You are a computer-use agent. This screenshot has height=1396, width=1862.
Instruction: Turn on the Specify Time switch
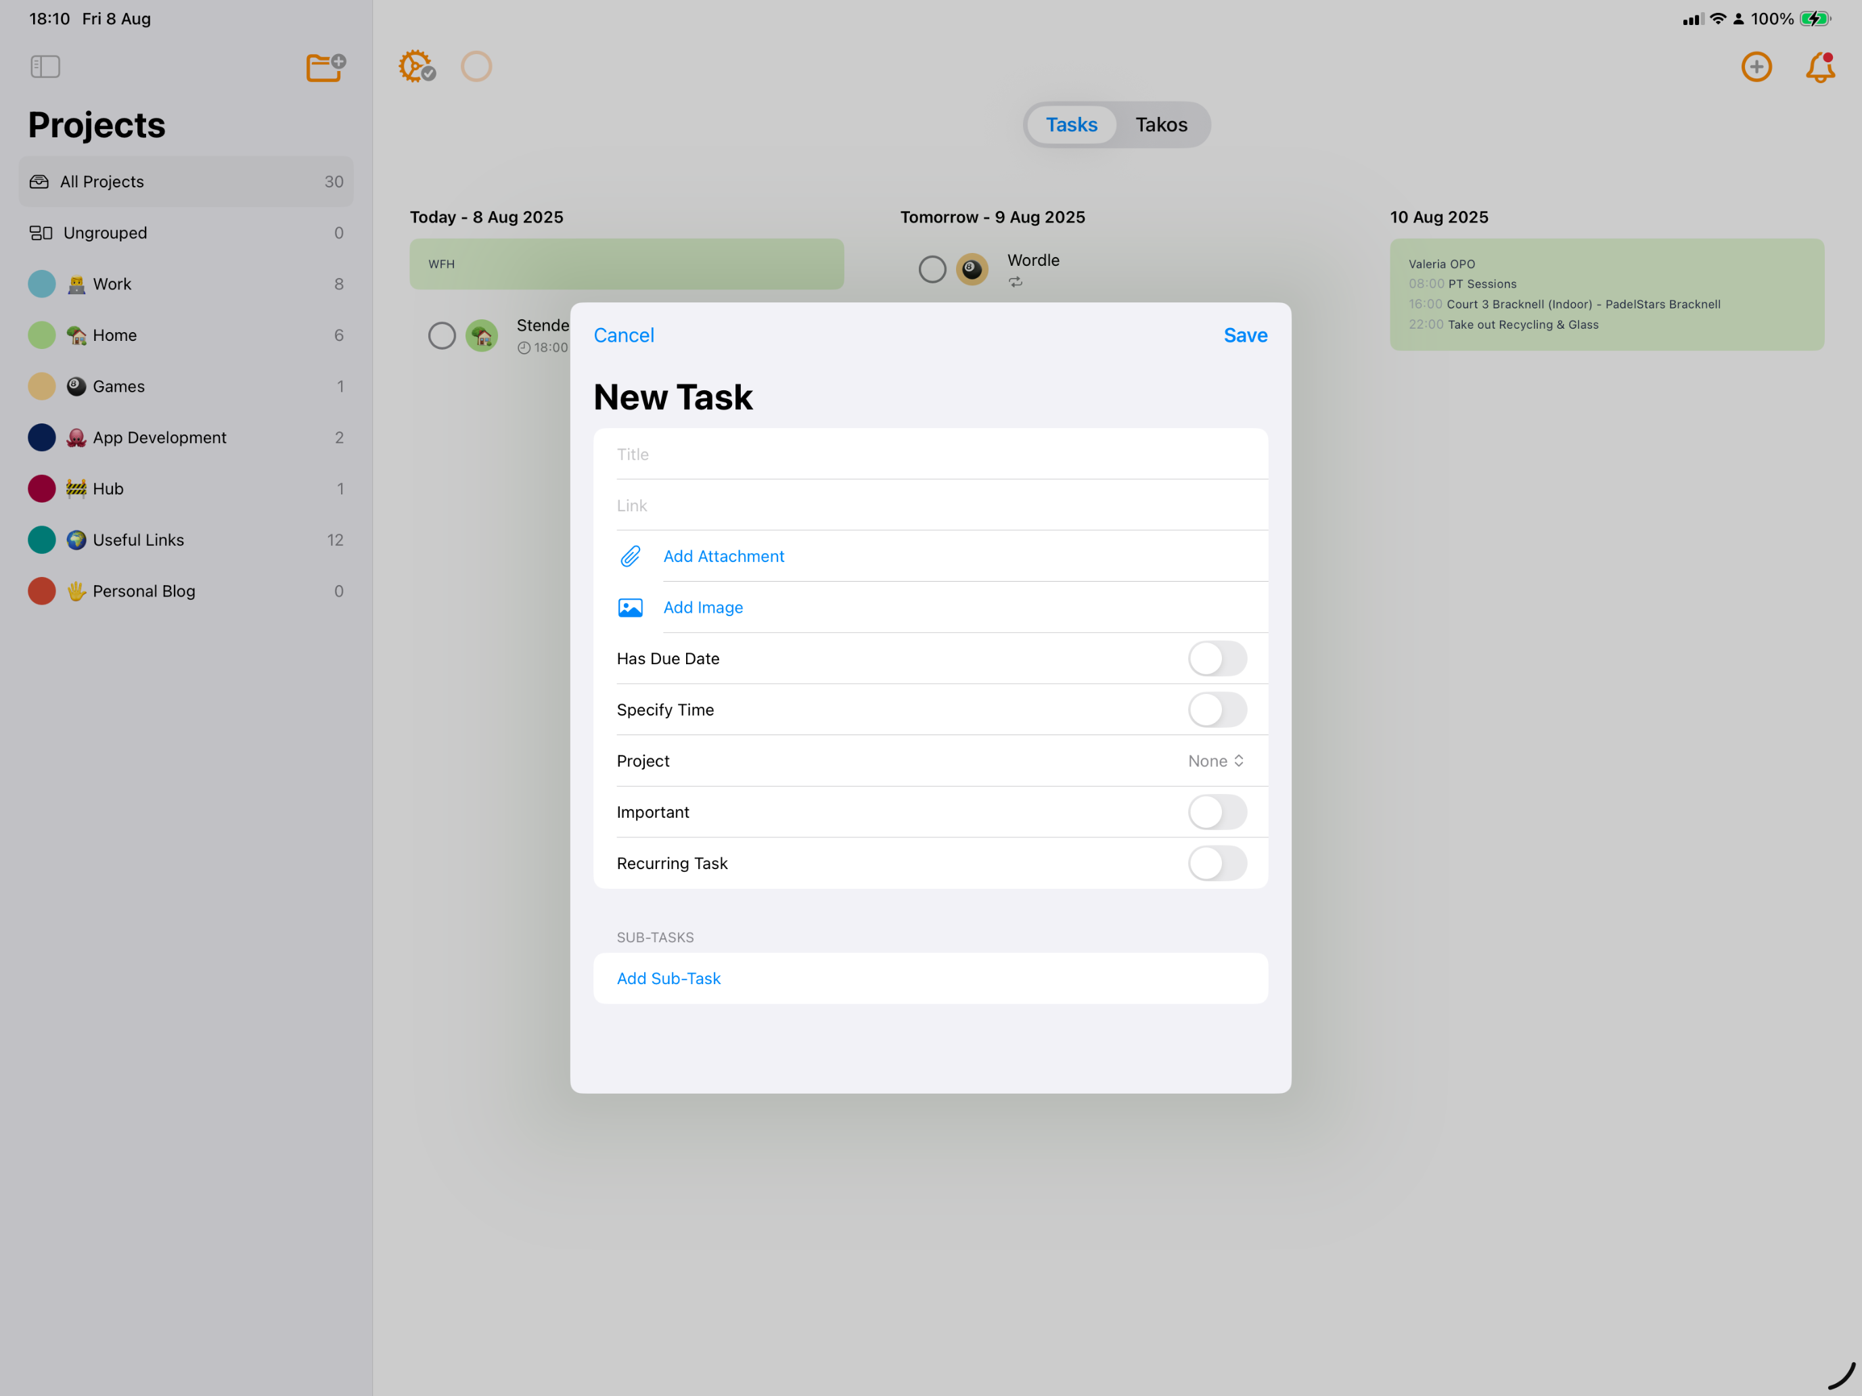pyautogui.click(x=1217, y=710)
